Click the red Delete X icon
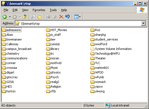Screen dimensions: 149x109 pyautogui.click(x=61, y=17)
